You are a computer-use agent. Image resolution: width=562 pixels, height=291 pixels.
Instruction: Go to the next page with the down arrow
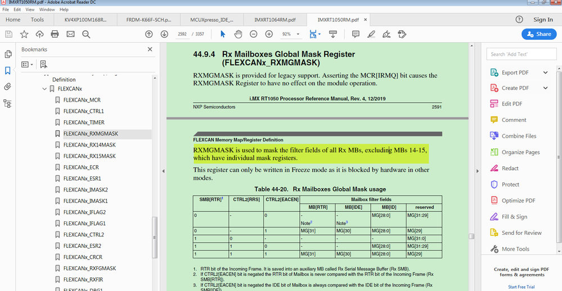[164, 34]
